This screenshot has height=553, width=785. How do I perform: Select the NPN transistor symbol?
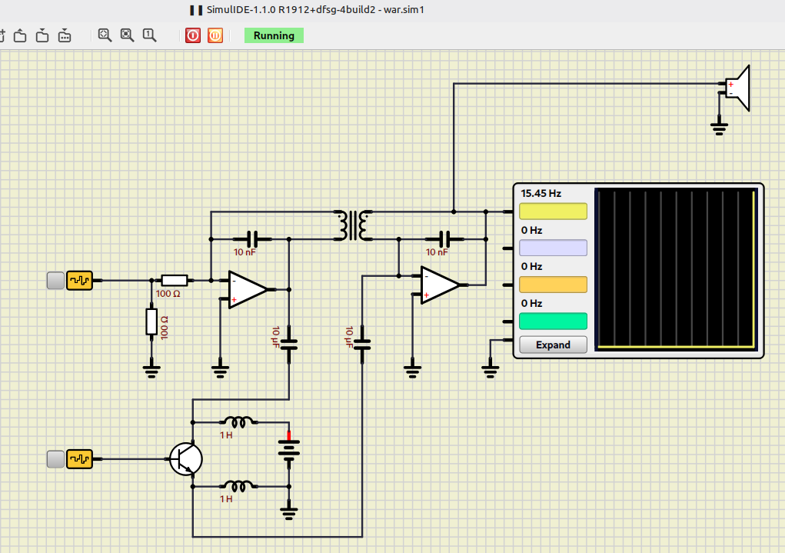tap(186, 459)
